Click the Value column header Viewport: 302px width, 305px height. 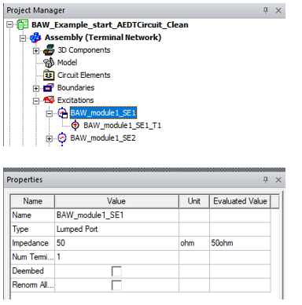[116, 201]
